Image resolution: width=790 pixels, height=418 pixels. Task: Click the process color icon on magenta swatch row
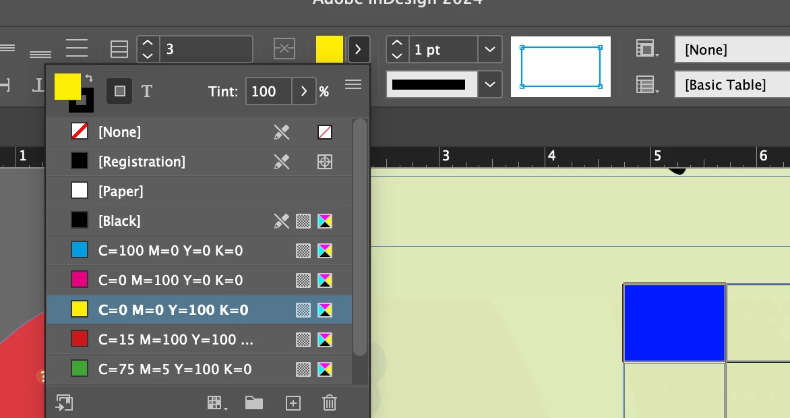[x=303, y=280]
